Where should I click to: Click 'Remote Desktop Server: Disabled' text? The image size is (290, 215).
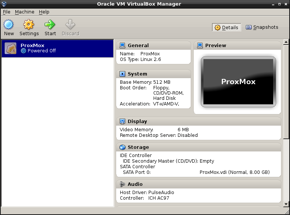(x=159, y=135)
